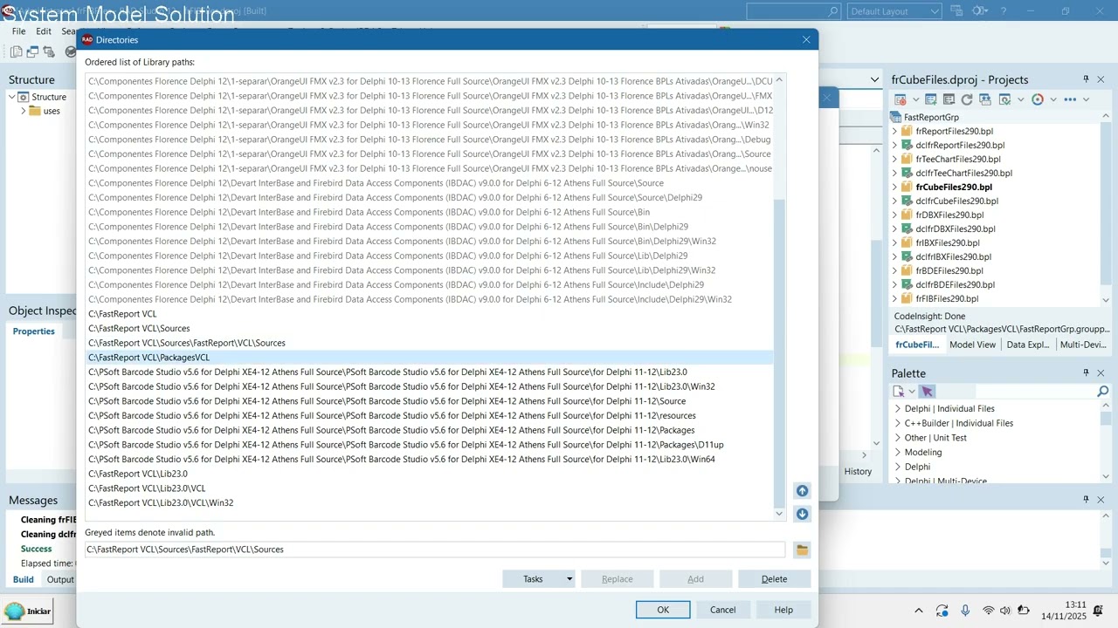This screenshot has width=1118, height=628.
Task: Expand frDBXFiles290.bpl tree node
Action: 895,215
